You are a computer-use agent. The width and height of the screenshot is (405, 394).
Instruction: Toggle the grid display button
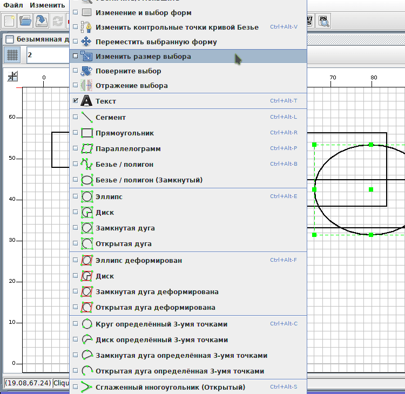12,55
